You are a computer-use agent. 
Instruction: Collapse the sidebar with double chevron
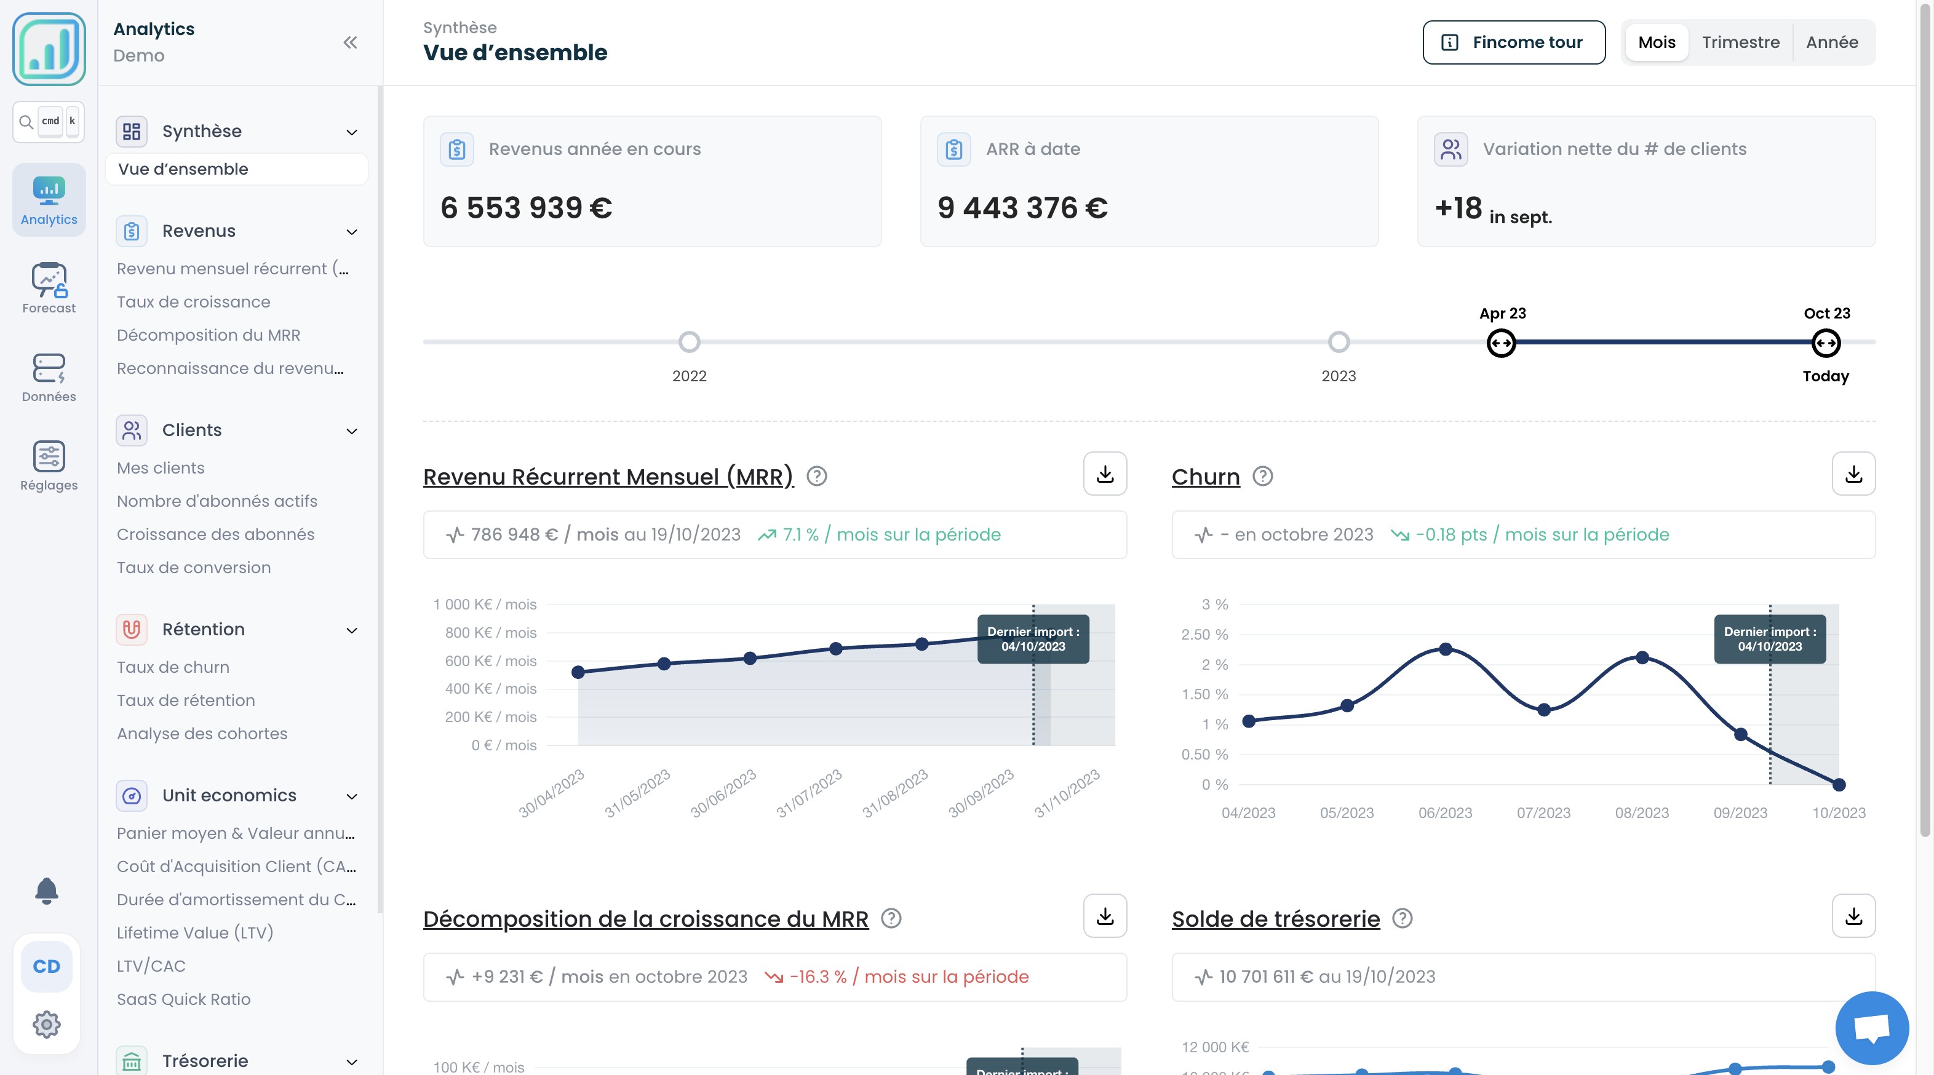click(x=350, y=43)
